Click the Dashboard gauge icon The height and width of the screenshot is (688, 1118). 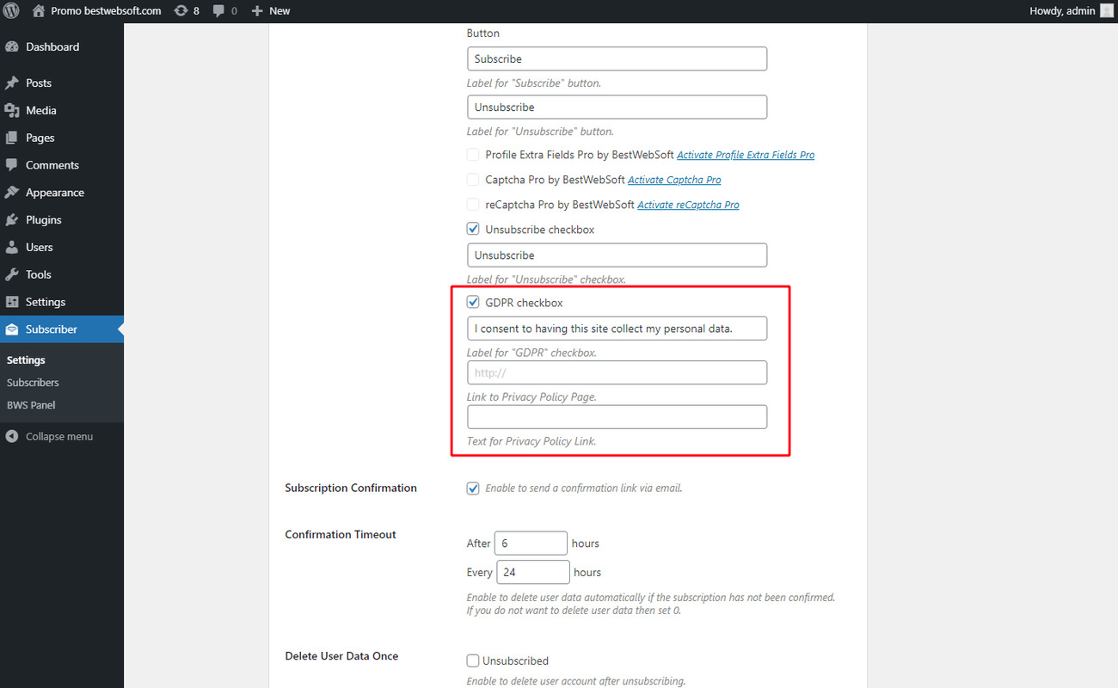click(x=12, y=47)
